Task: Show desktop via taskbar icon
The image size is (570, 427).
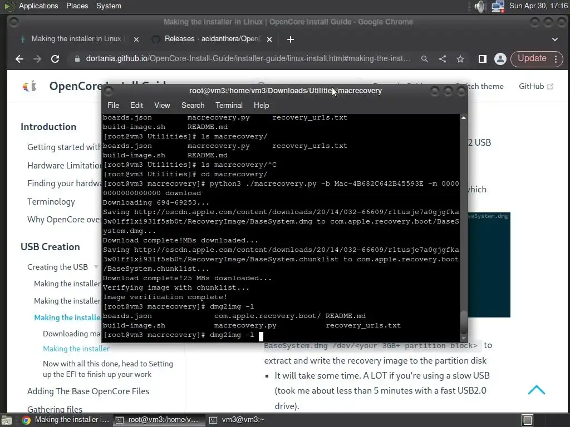Action: tap(7, 420)
